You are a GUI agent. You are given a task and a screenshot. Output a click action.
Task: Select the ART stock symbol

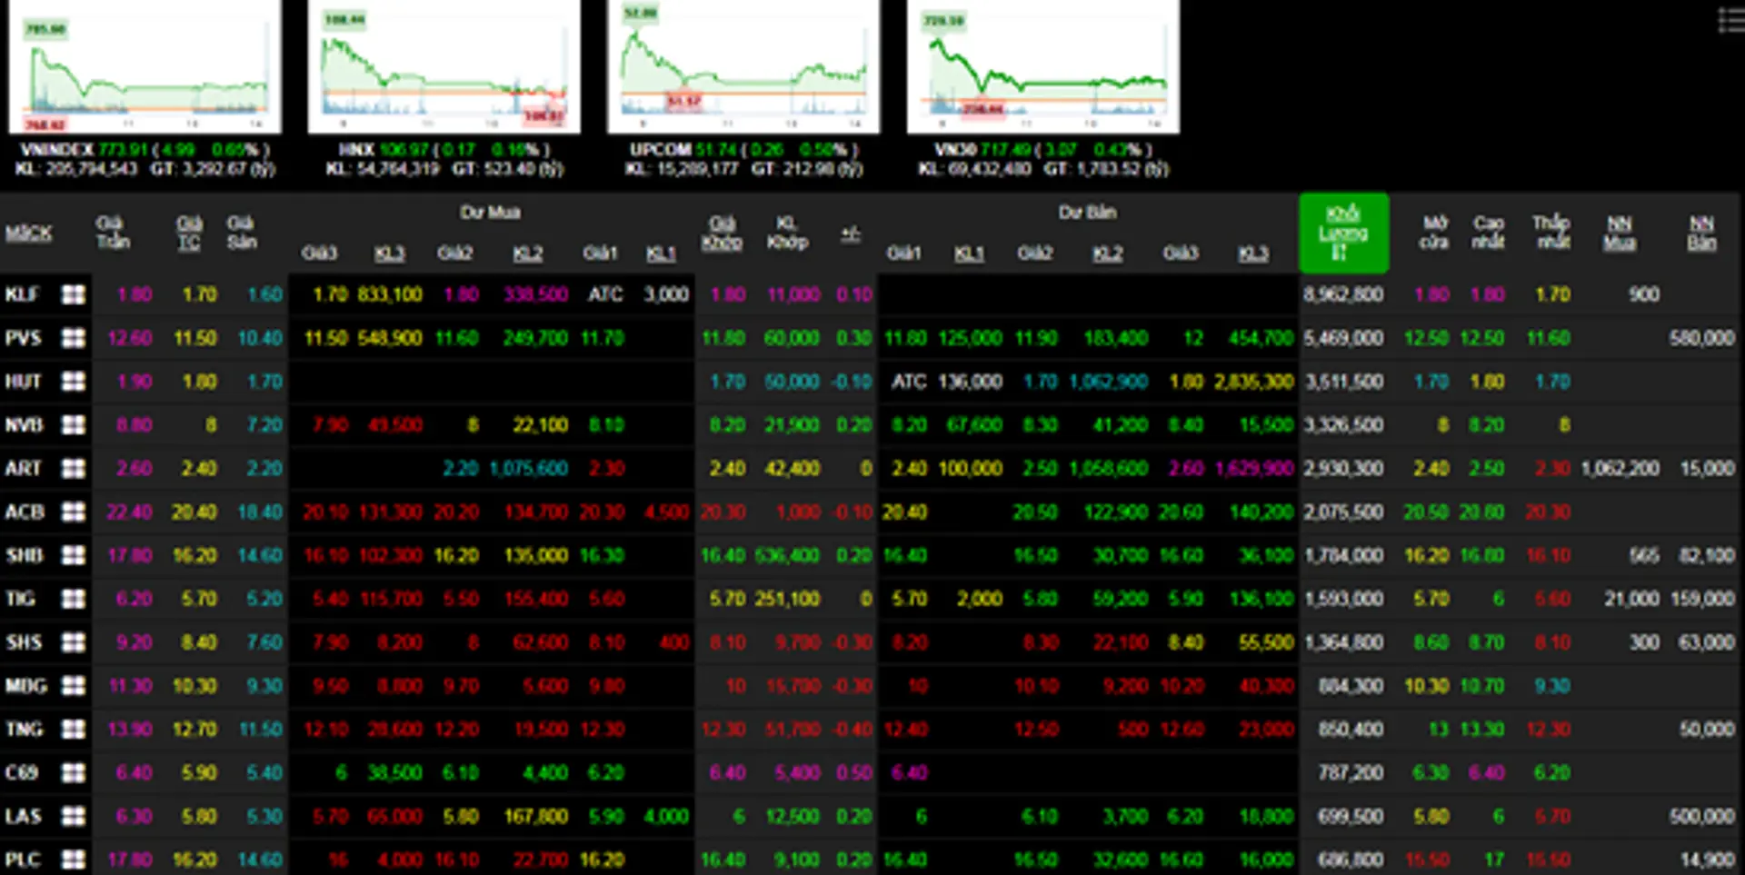click(24, 468)
